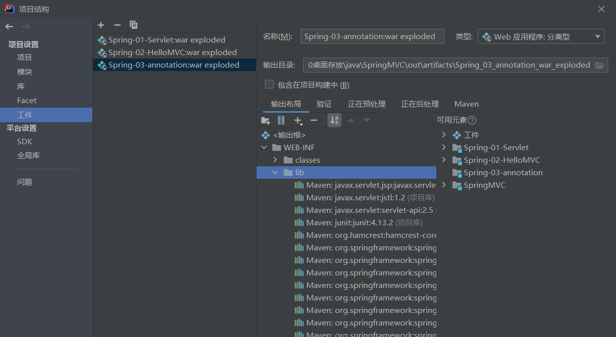Select Maven javax.servlet.jsp library row

(346, 185)
